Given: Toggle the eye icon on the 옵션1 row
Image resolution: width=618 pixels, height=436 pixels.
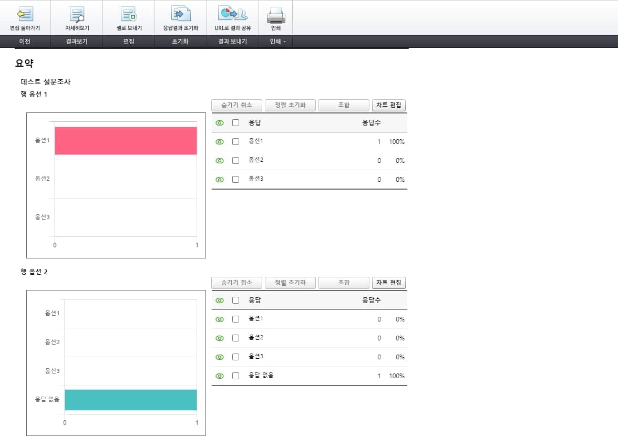Looking at the screenshot, I should 220,141.
